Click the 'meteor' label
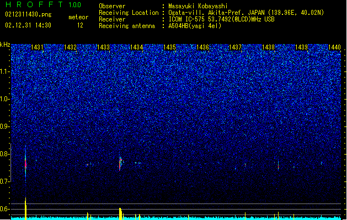This screenshot has width=347, height=220. [78, 17]
